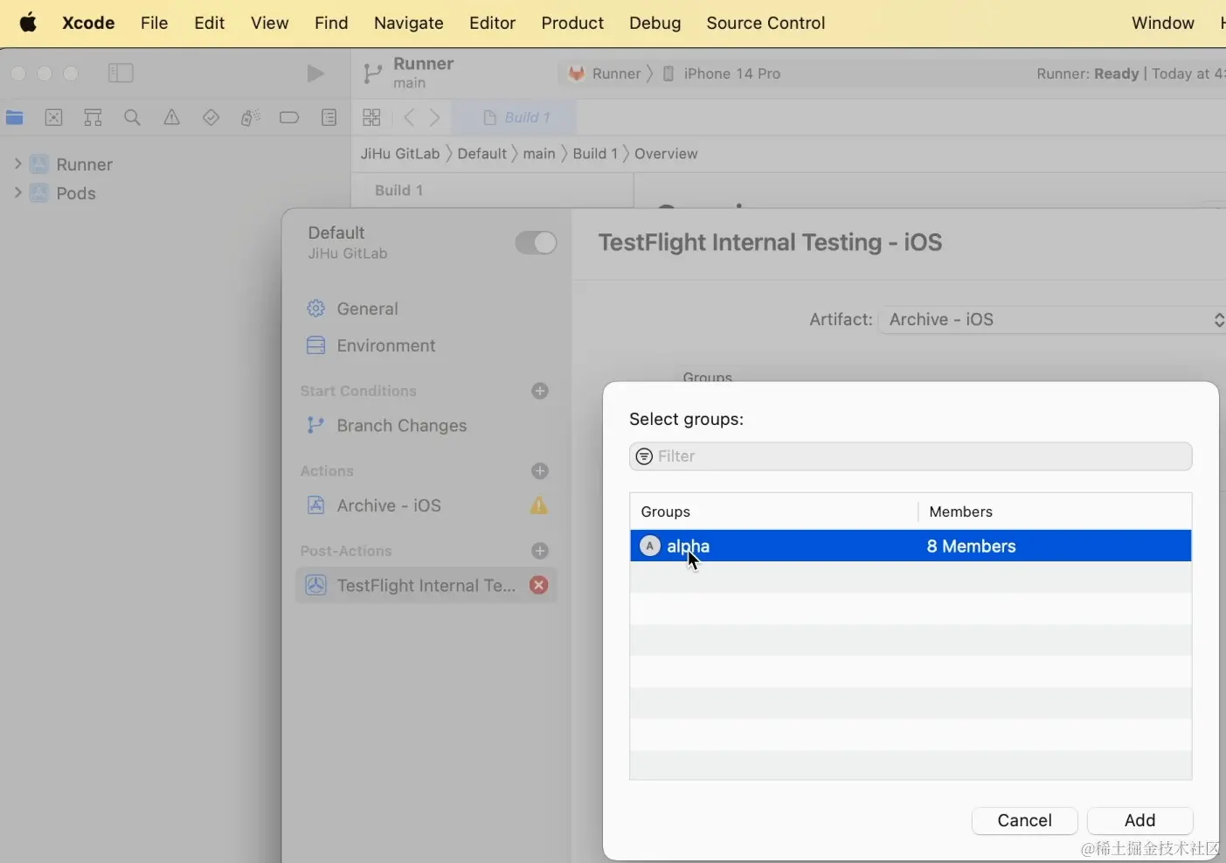Viewport: 1226px width, 863px height.
Task: Click the 8 Members cell
Action: [x=971, y=546]
